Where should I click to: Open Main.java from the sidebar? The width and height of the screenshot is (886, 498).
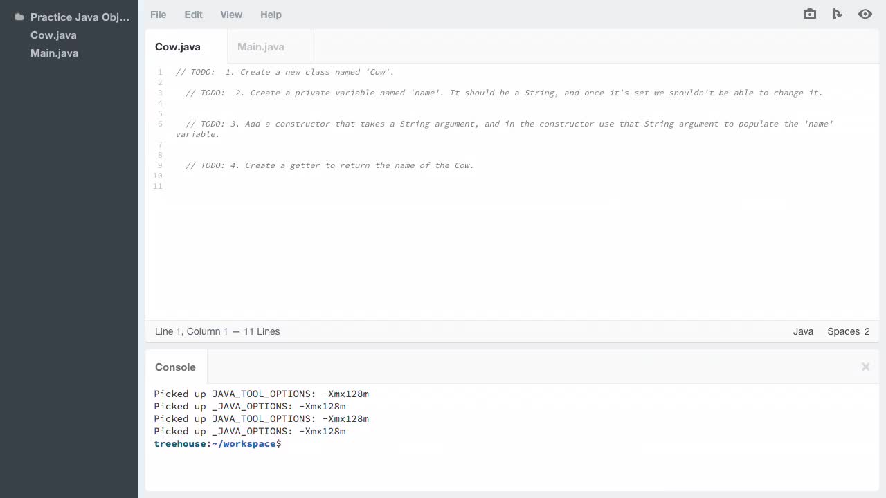[54, 53]
